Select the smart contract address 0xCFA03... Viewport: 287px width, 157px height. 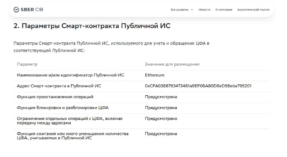tap(198, 86)
